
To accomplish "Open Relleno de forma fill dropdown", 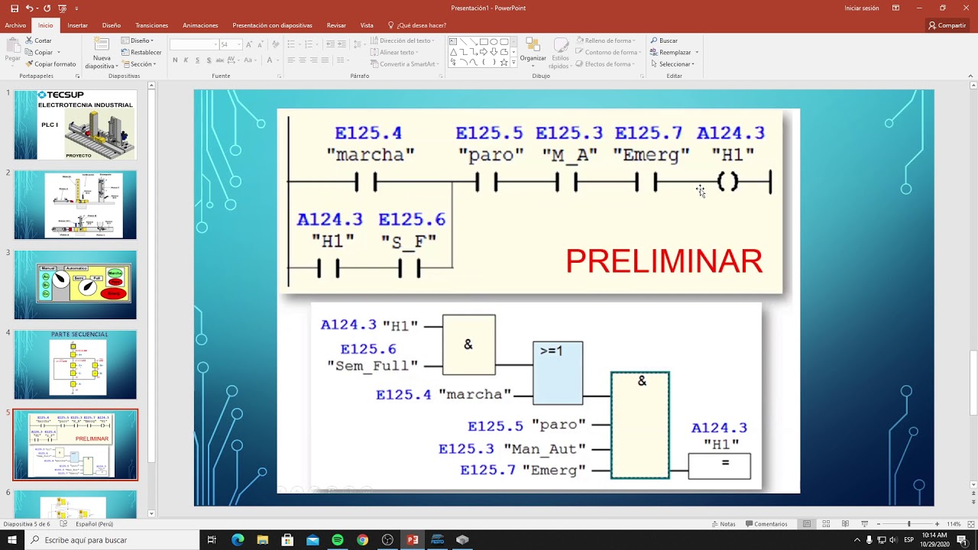I will pyautogui.click(x=607, y=40).
